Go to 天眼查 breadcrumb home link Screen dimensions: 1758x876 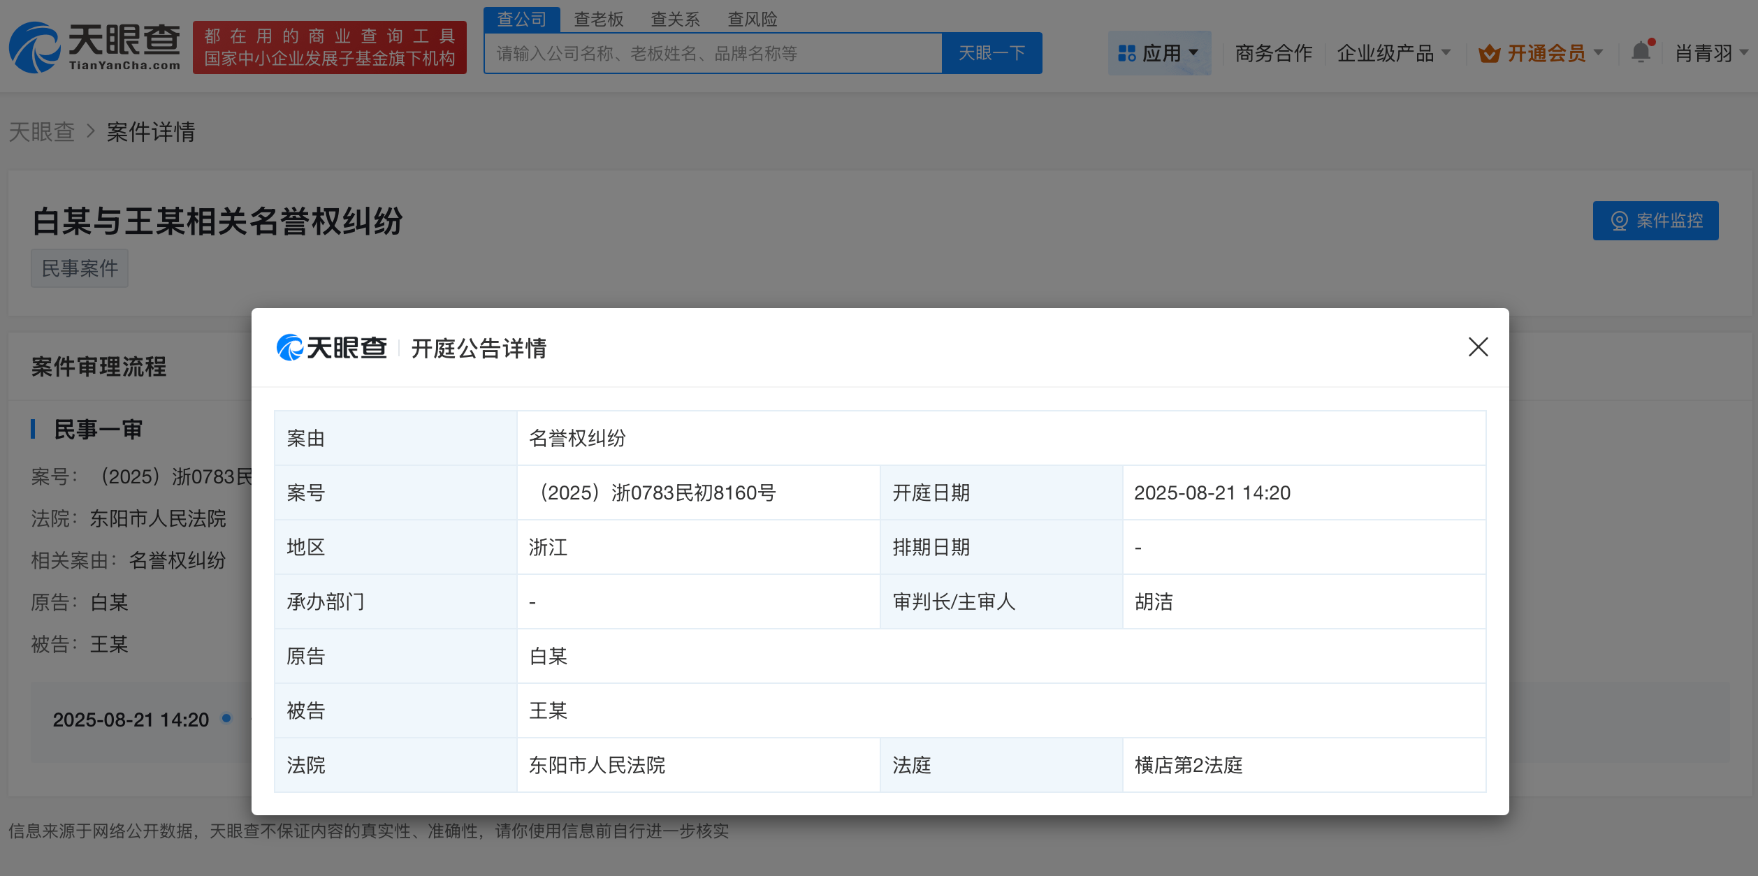42,132
